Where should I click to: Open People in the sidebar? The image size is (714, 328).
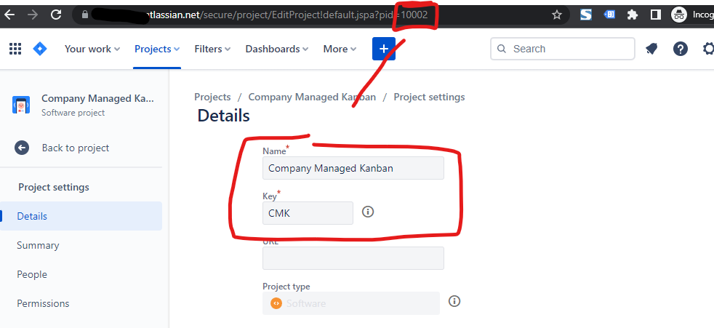coord(32,274)
